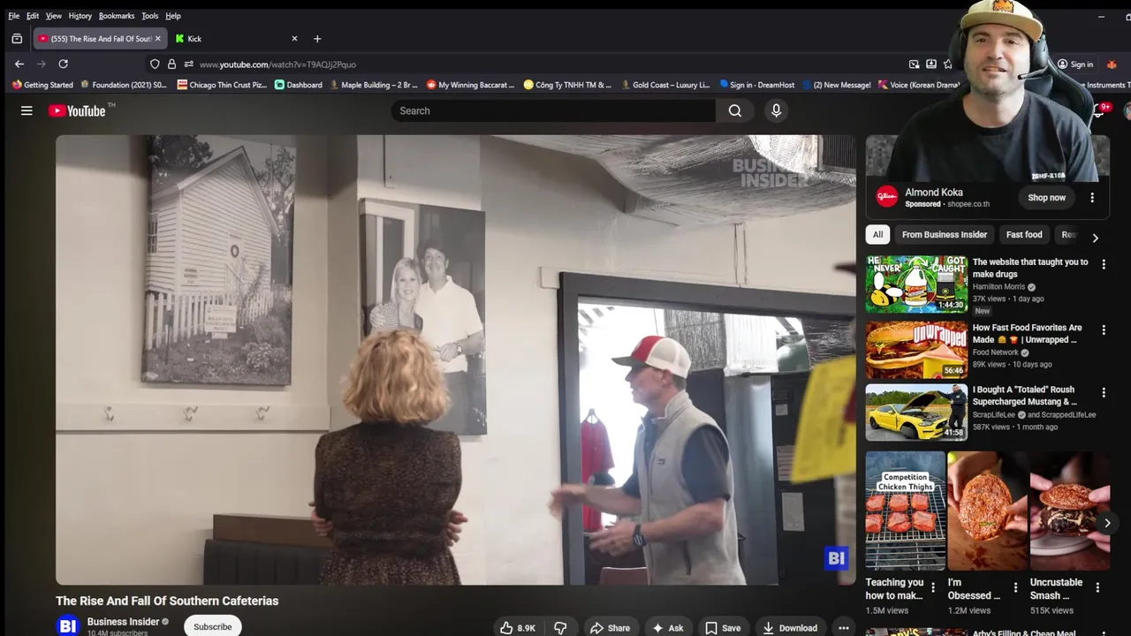
Task: Open Maple Building bookmark
Action: coord(374,85)
